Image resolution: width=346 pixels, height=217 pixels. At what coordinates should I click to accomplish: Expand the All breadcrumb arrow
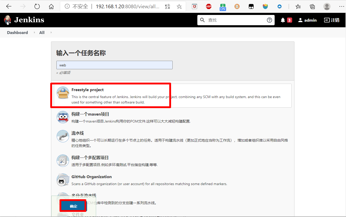click(51, 33)
